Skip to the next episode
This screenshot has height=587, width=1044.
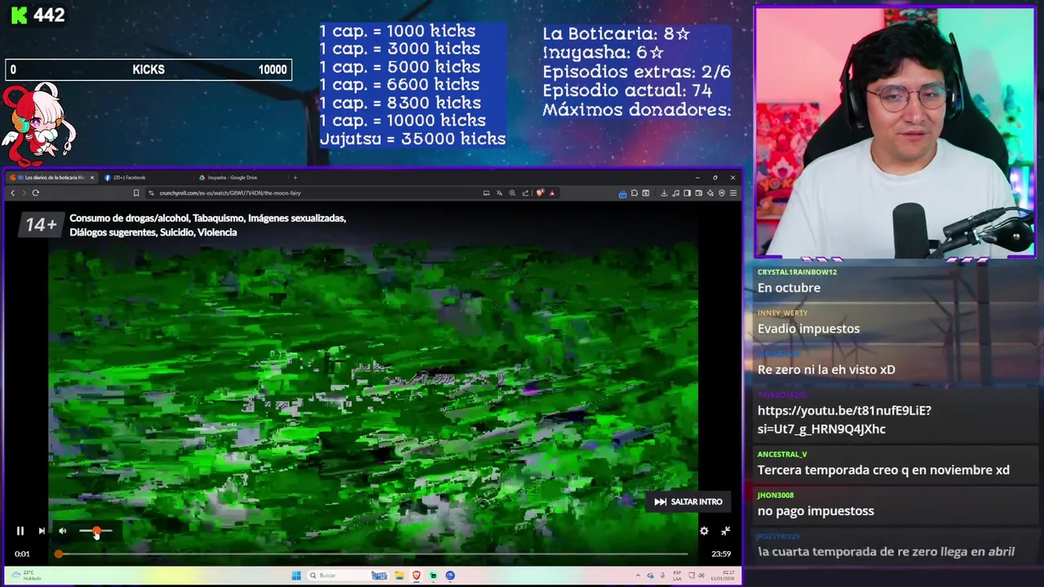coord(42,531)
